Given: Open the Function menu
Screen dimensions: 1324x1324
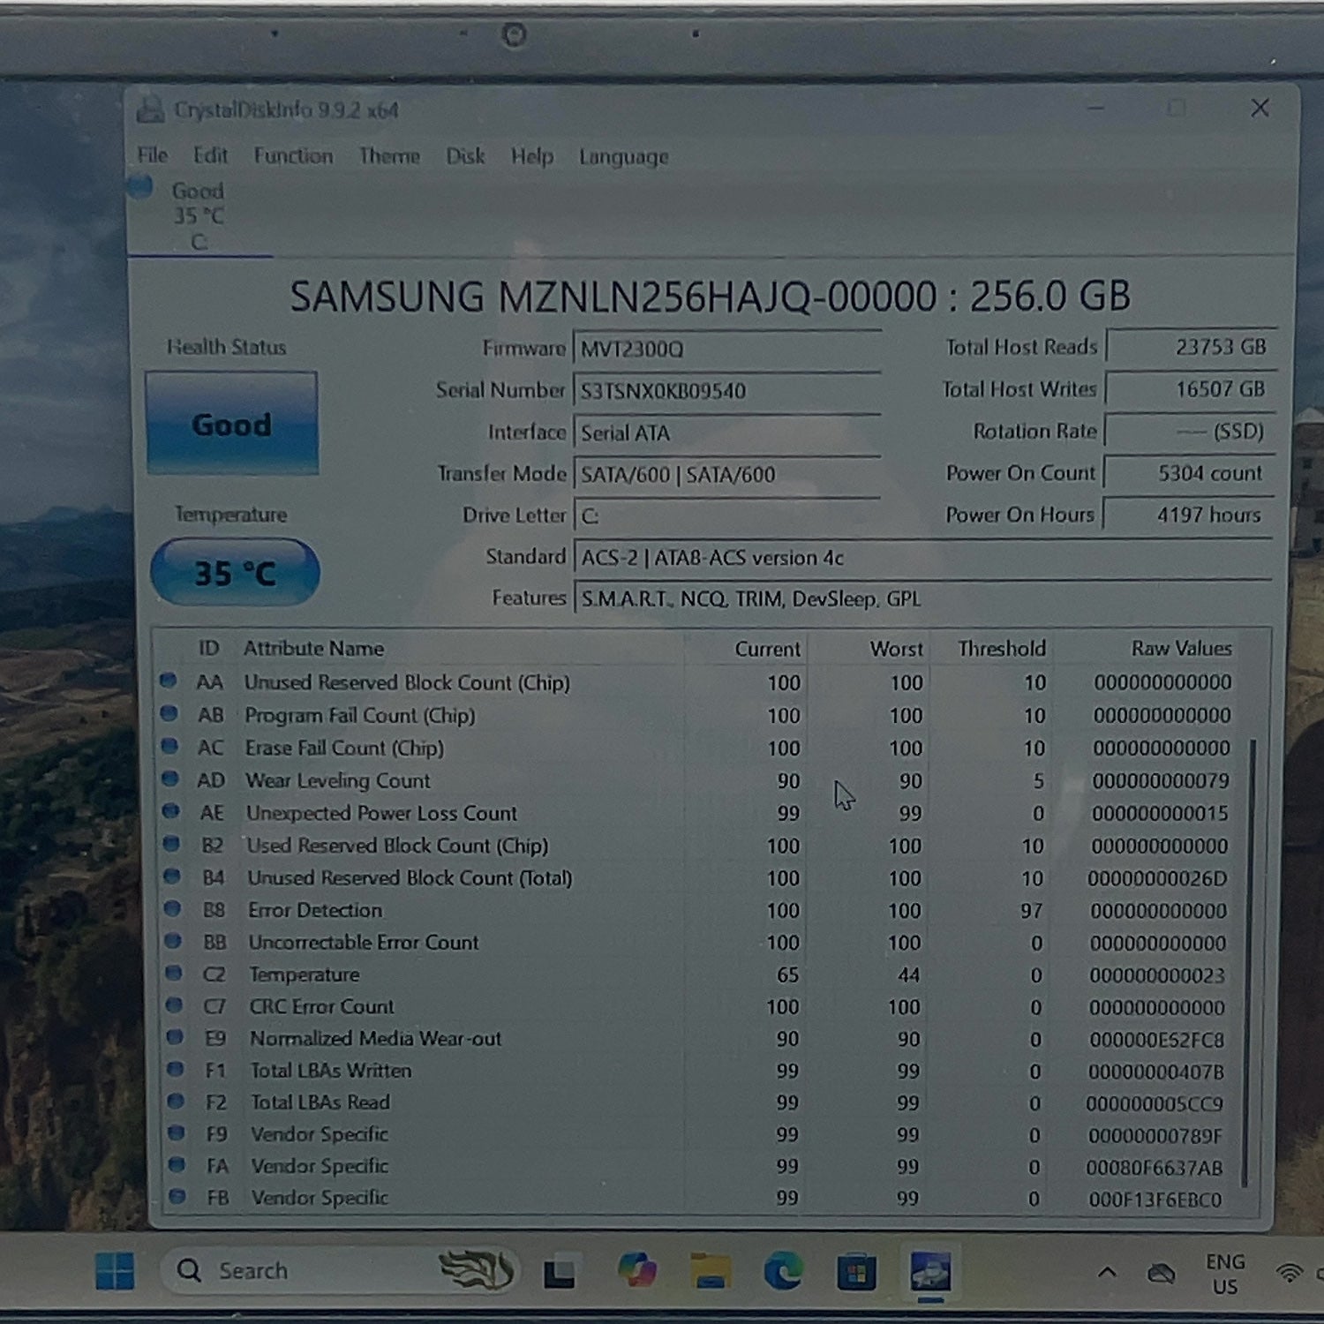Looking at the screenshot, I should coord(293,156).
